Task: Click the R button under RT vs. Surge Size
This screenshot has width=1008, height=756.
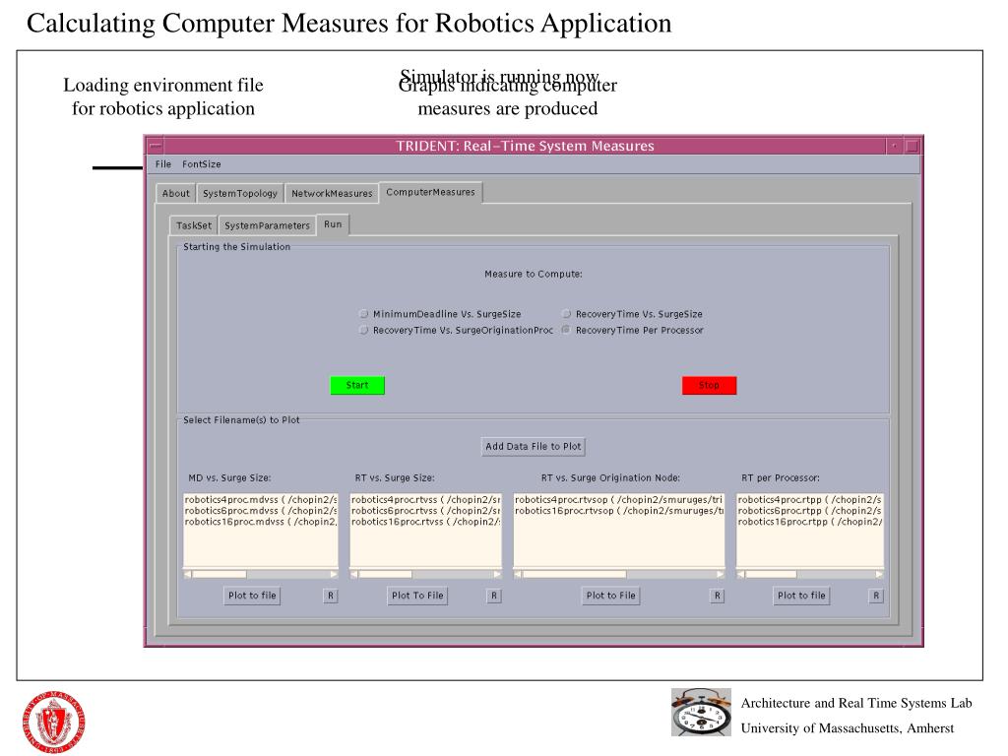Action: tap(494, 596)
